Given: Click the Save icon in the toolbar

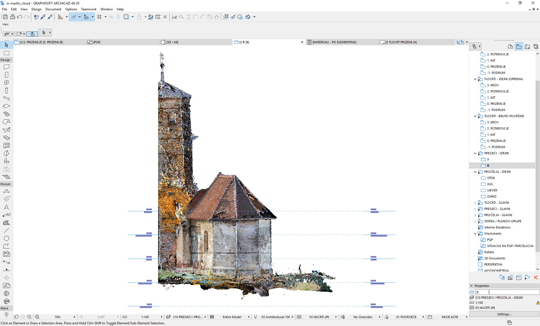Looking at the screenshot, I should pyautogui.click(x=5, y=17).
